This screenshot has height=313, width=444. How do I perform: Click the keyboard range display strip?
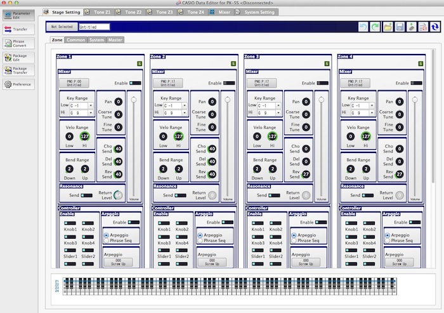click(230, 286)
